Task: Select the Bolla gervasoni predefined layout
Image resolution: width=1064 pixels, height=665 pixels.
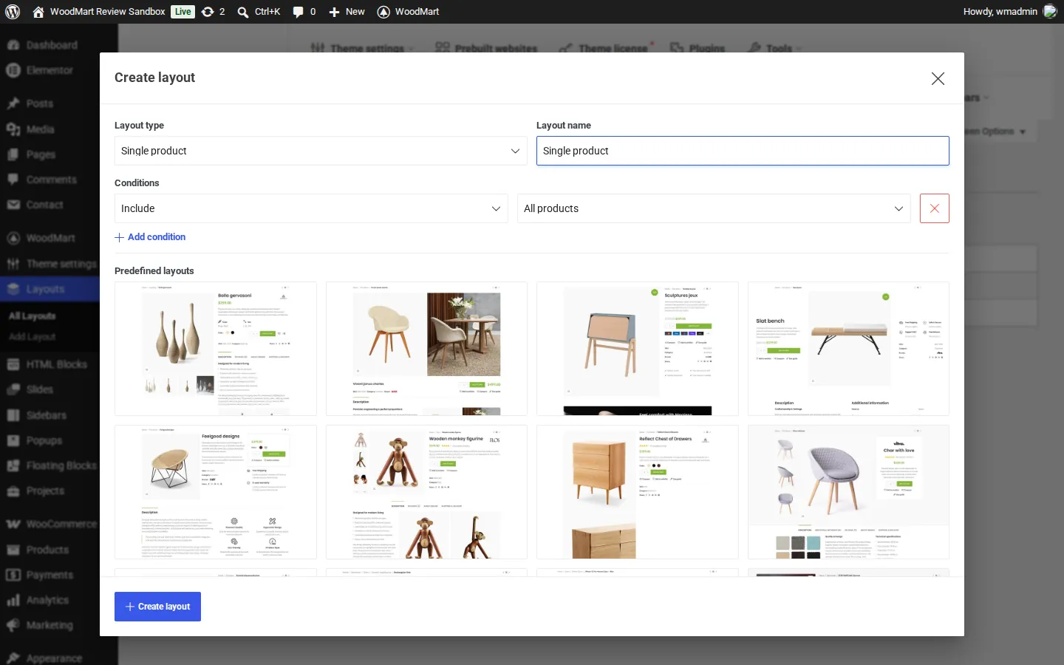Action: tap(216, 349)
